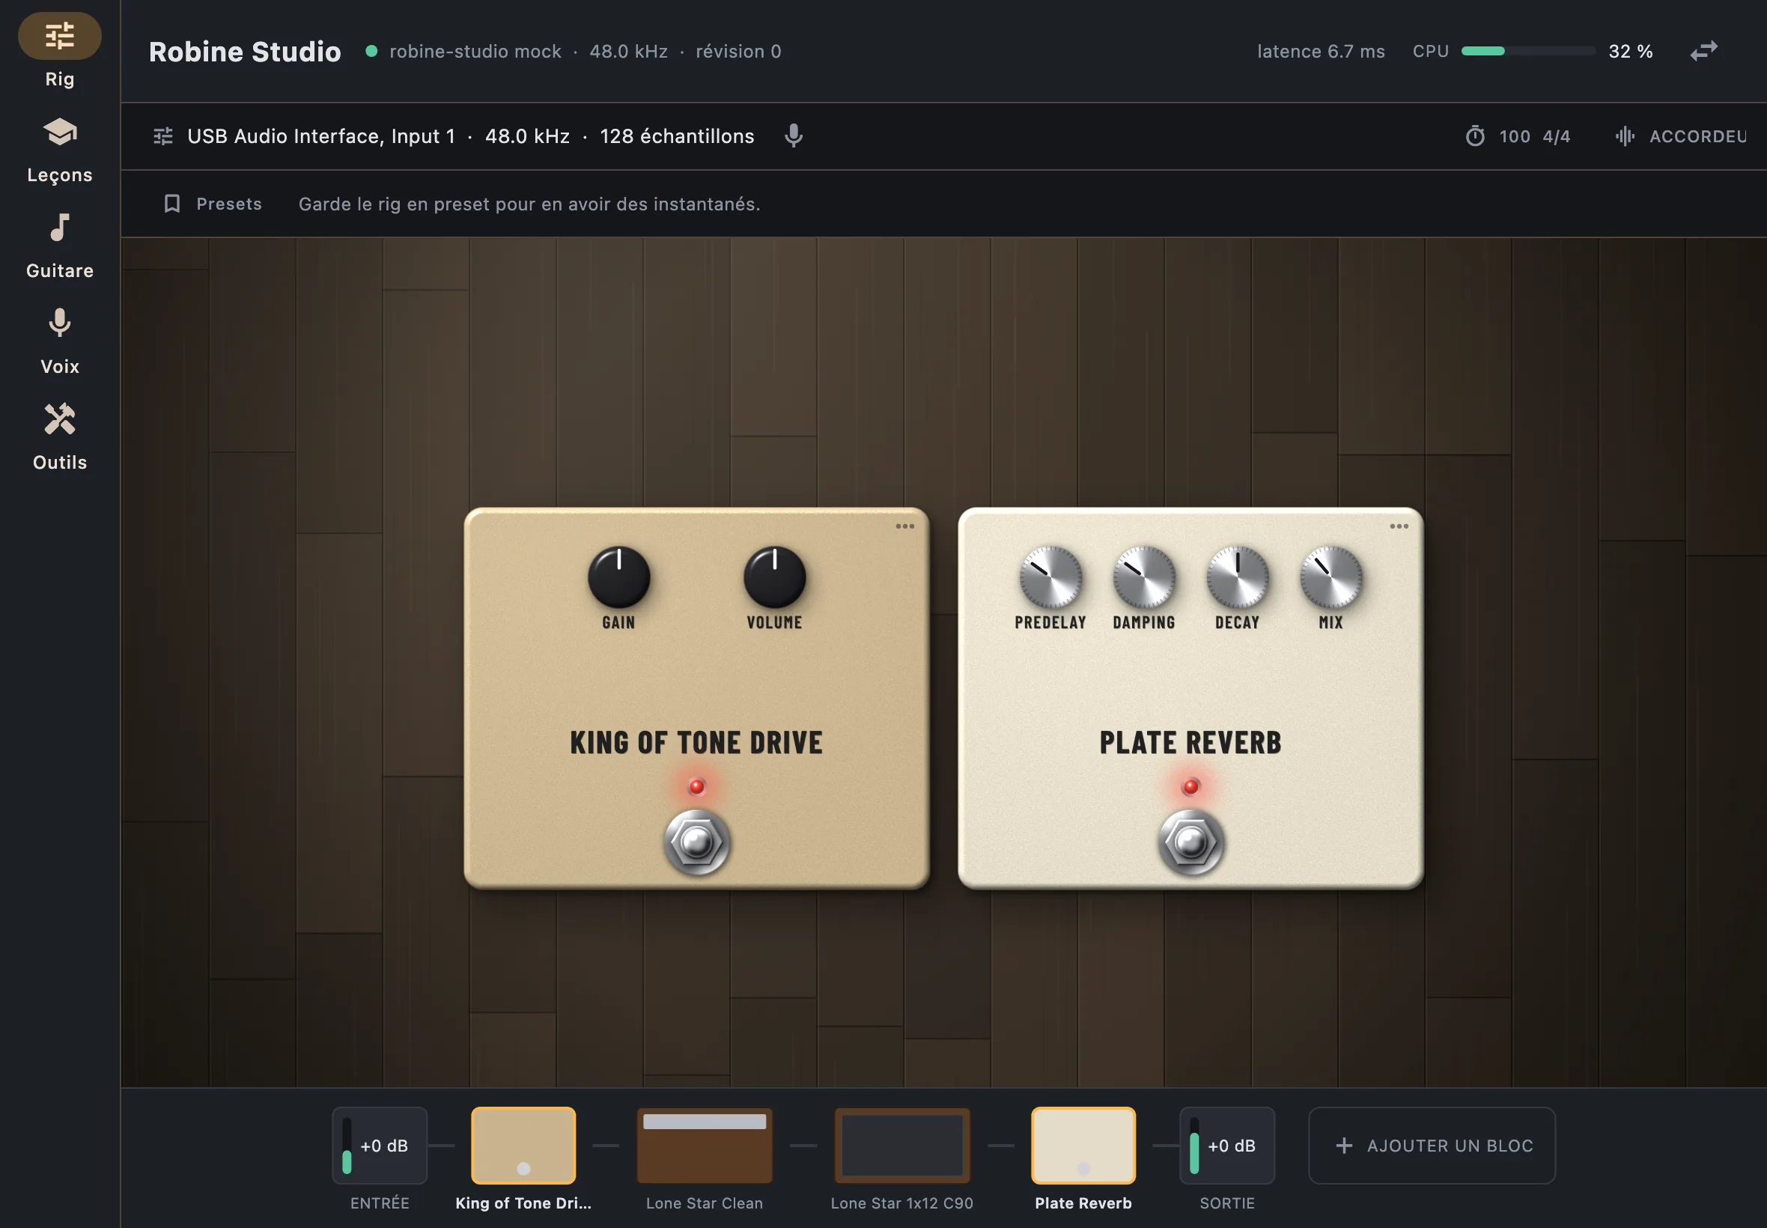Click the DAMPING knob

click(x=1144, y=577)
